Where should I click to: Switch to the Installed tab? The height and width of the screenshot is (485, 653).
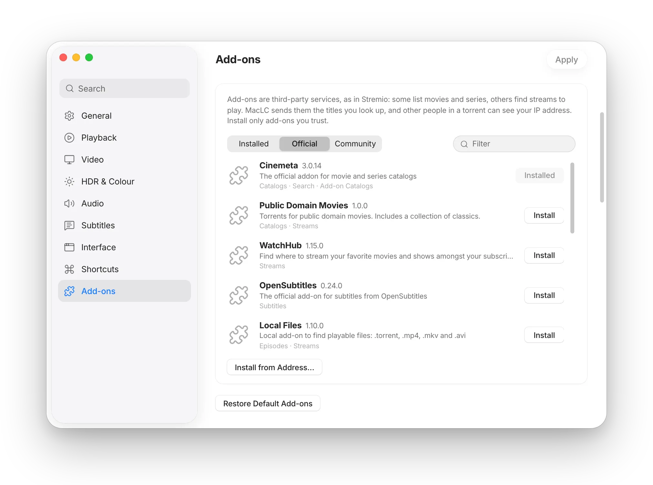[254, 144]
